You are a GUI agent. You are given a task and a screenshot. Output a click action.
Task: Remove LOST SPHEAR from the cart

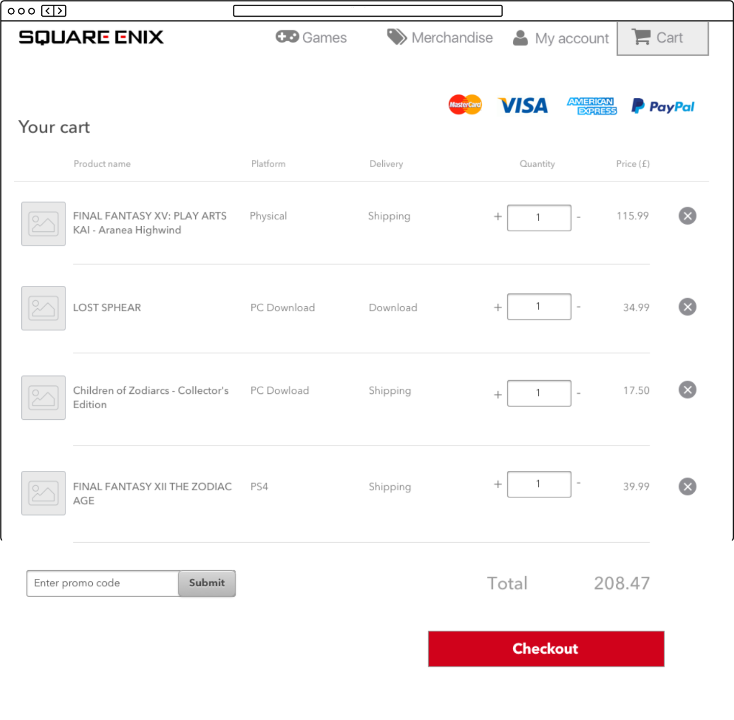click(687, 307)
